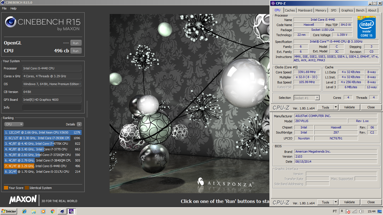The image size is (383, 215).
Task: Switch to CPU-Z via its taskbar button
Action: 71,211
